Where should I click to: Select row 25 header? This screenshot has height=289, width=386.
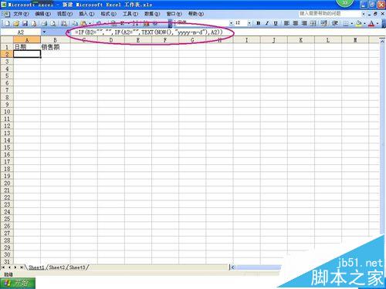(7, 219)
